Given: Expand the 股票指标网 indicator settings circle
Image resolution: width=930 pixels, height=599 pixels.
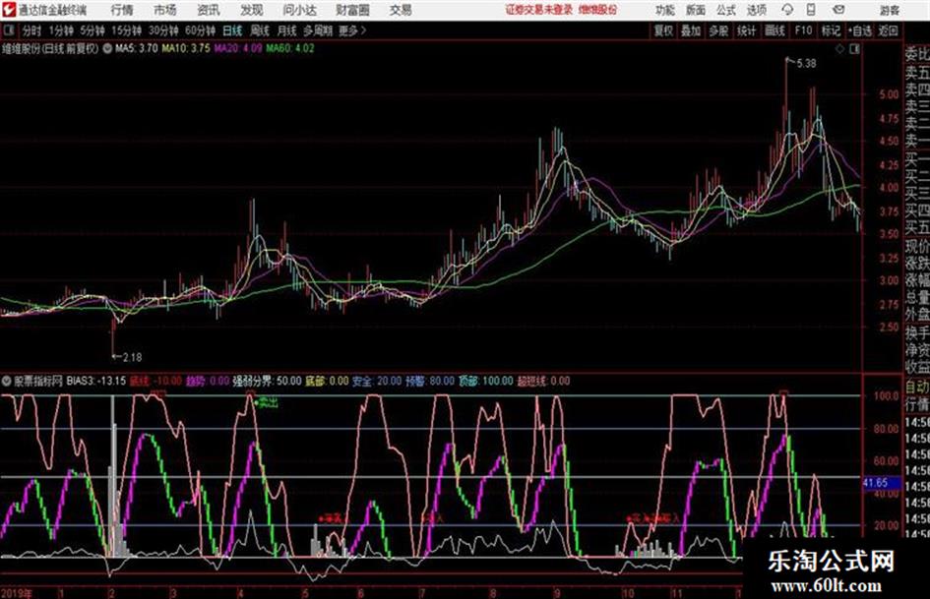Looking at the screenshot, I should coord(7,382).
